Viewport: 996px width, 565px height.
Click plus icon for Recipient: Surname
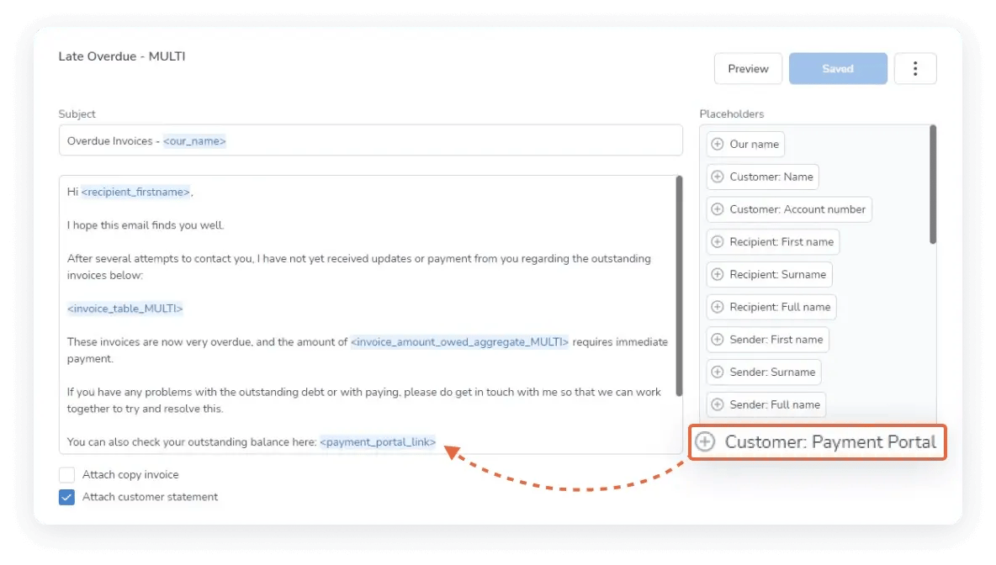[x=718, y=274]
